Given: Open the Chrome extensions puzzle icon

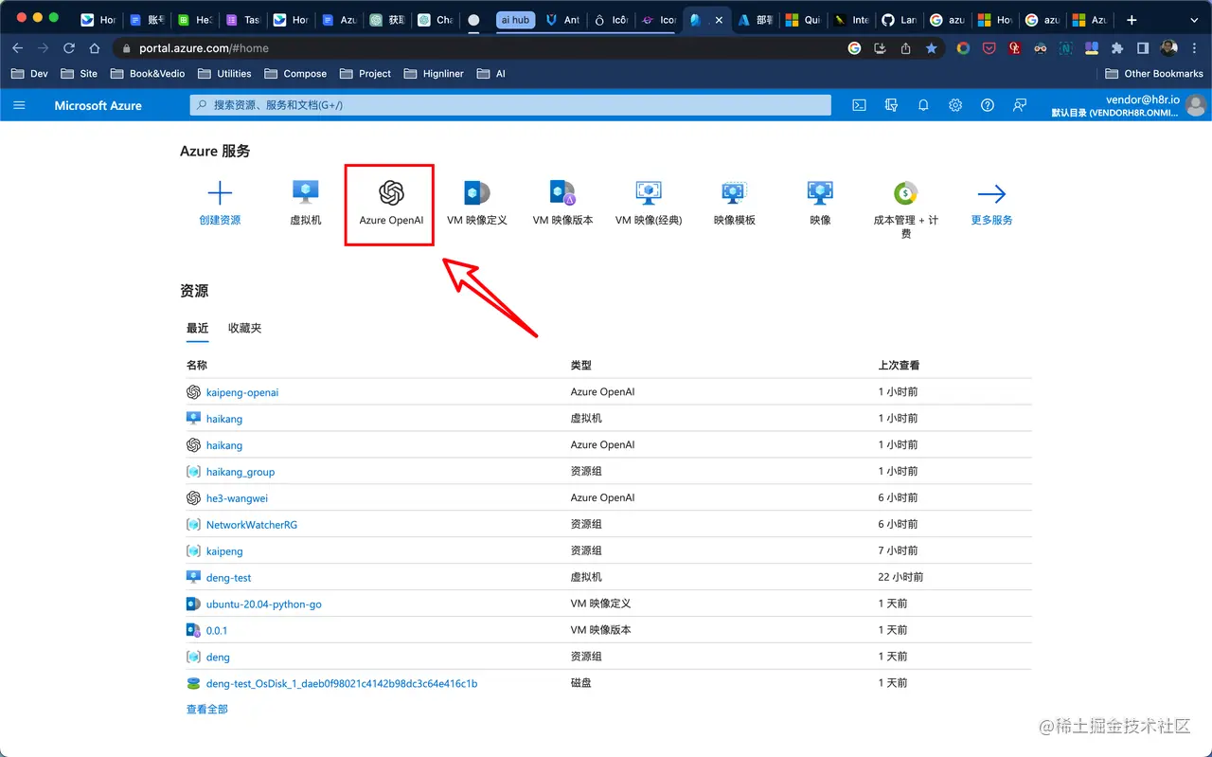Looking at the screenshot, I should pos(1117,47).
